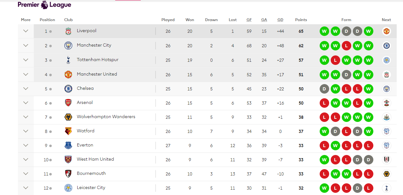Click Liverpool's first green W form result
The width and height of the screenshot is (403, 195).
tap(324, 31)
